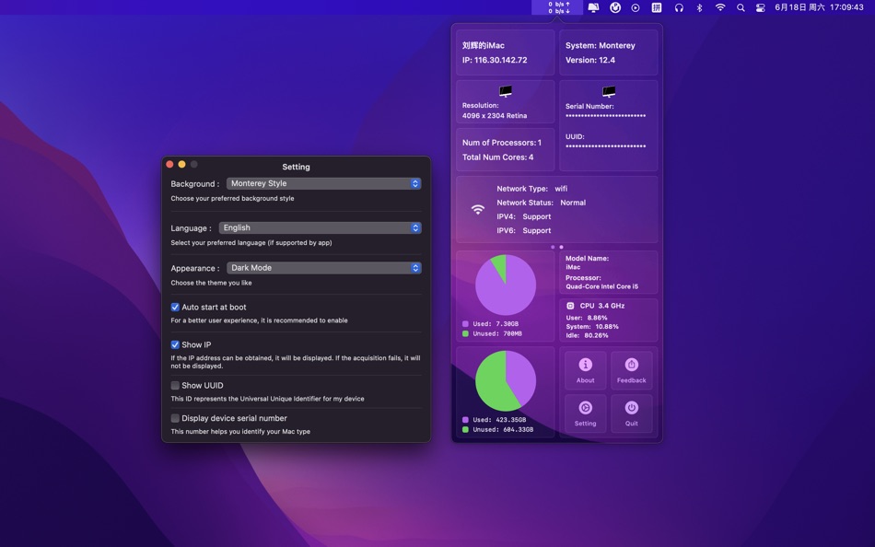
Task: Click the CPU chip icon
Action: (x=570, y=306)
